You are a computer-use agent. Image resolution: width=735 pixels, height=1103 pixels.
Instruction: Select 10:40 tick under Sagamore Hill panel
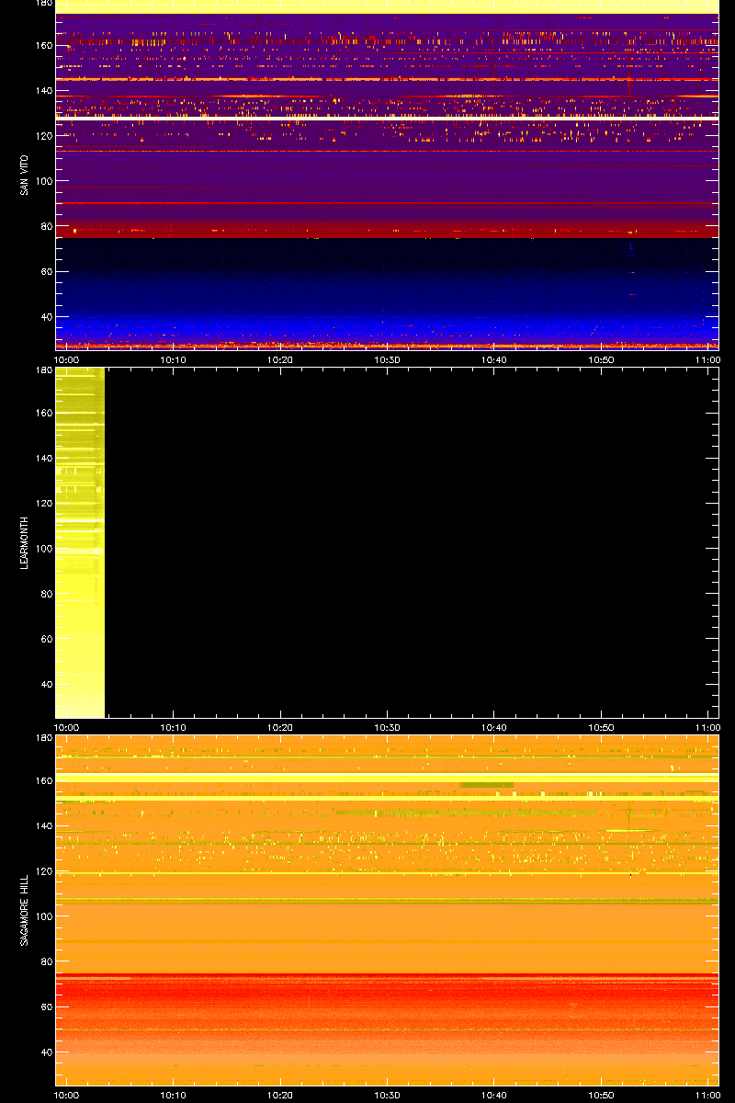click(x=494, y=1095)
